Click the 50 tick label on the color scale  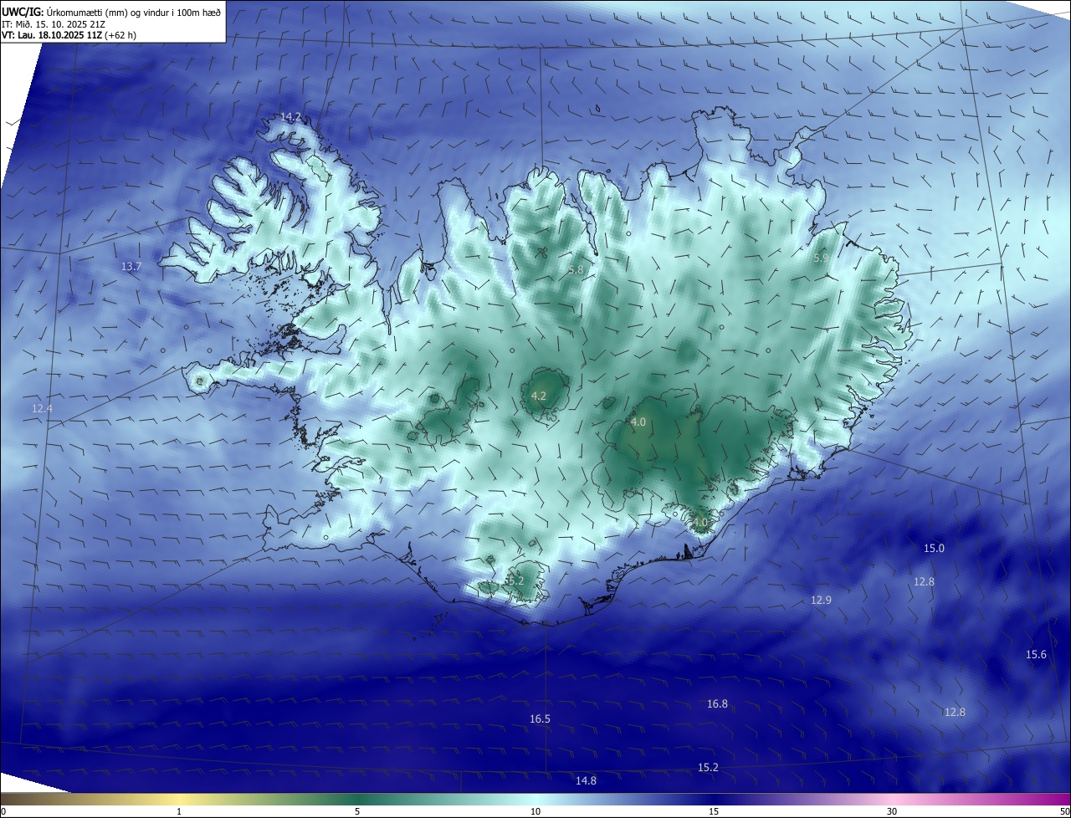[x=1064, y=811]
